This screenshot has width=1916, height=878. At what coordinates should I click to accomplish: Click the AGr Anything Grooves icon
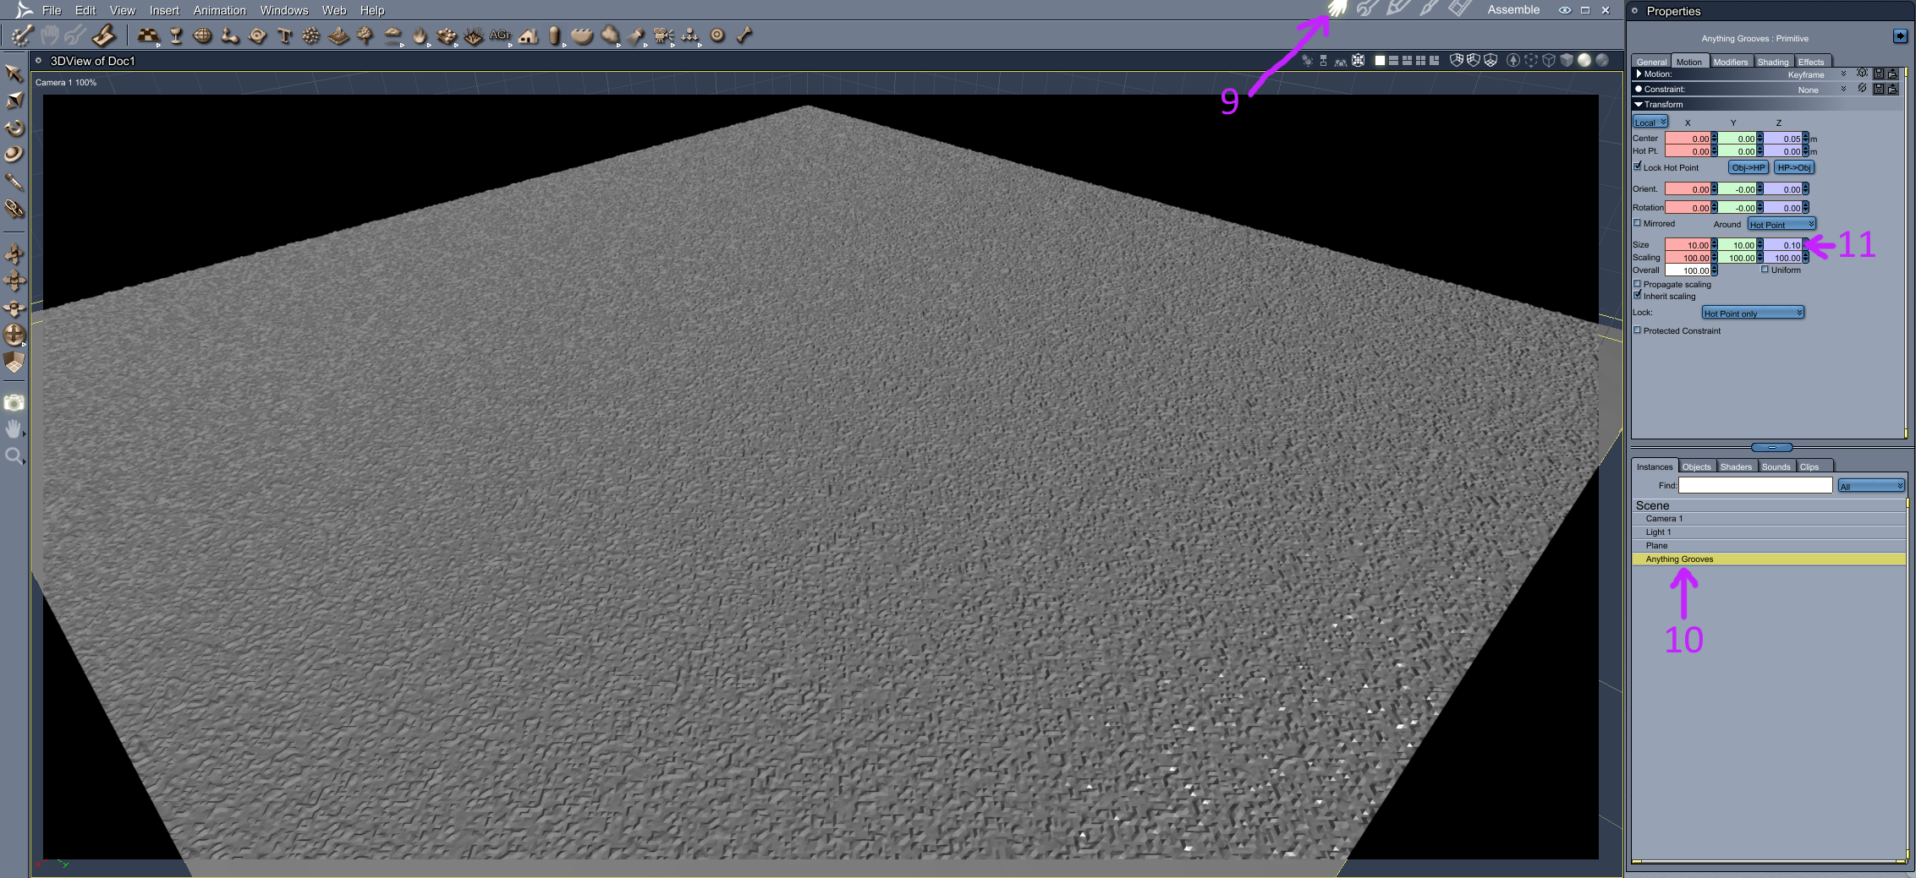pyautogui.click(x=500, y=35)
